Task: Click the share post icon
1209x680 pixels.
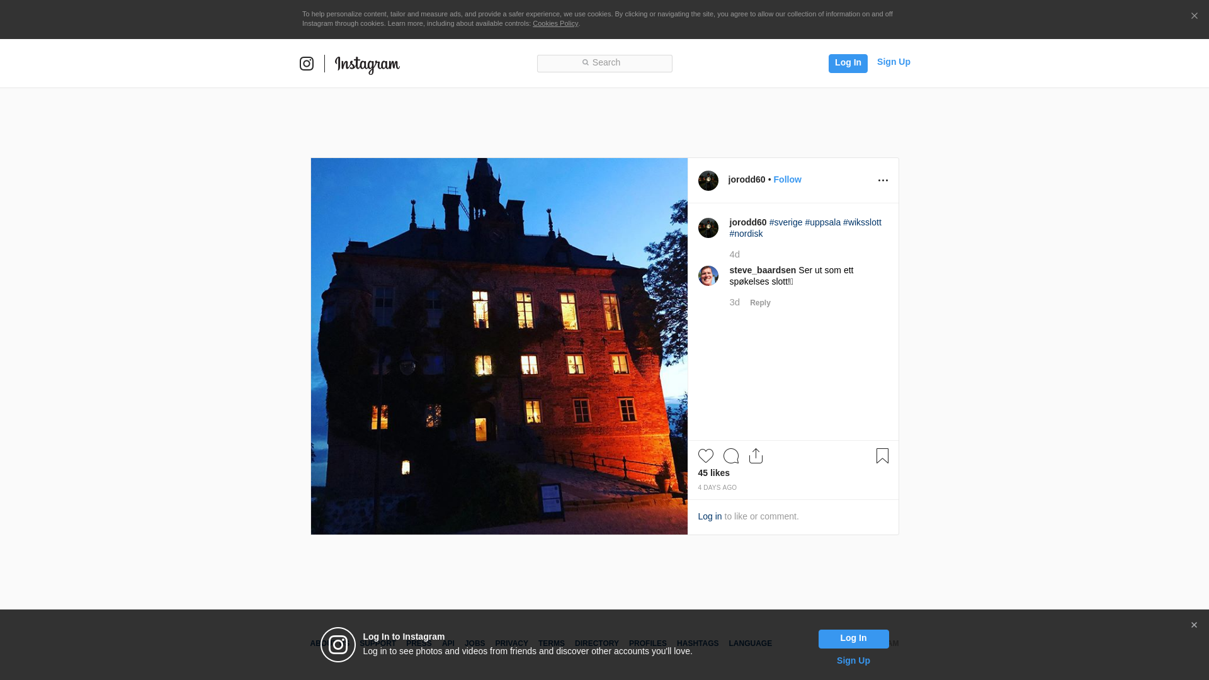Action: point(756,456)
